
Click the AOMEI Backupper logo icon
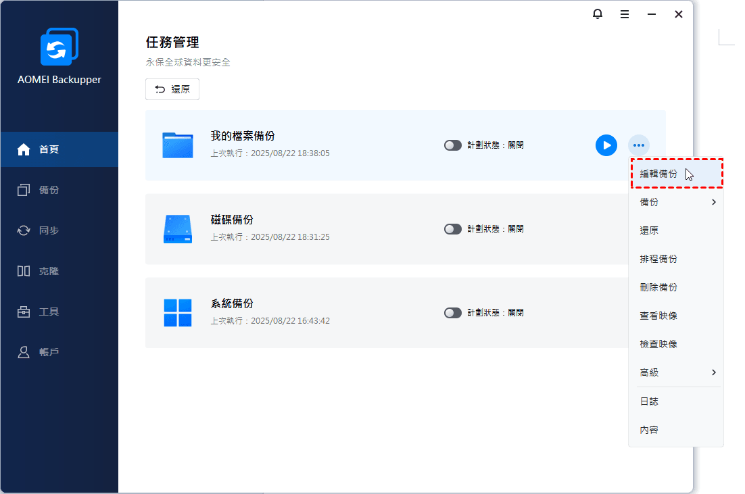[59, 47]
